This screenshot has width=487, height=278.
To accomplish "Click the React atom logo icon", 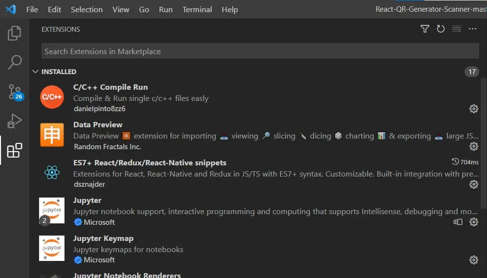I will 52,173.
